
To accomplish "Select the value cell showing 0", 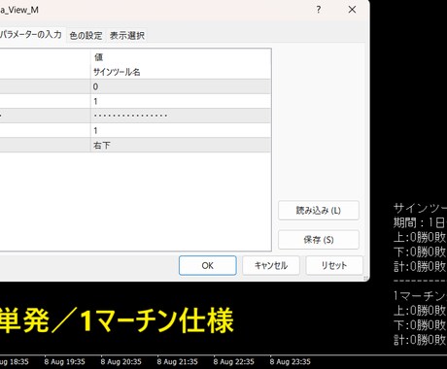I will (x=181, y=86).
